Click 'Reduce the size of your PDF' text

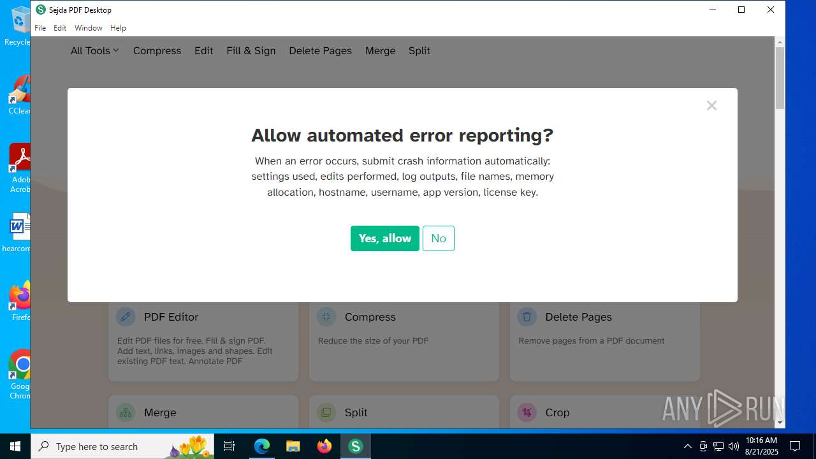click(373, 340)
